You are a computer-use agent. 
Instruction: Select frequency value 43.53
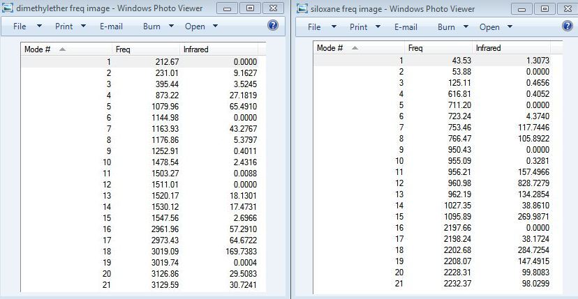coord(461,61)
